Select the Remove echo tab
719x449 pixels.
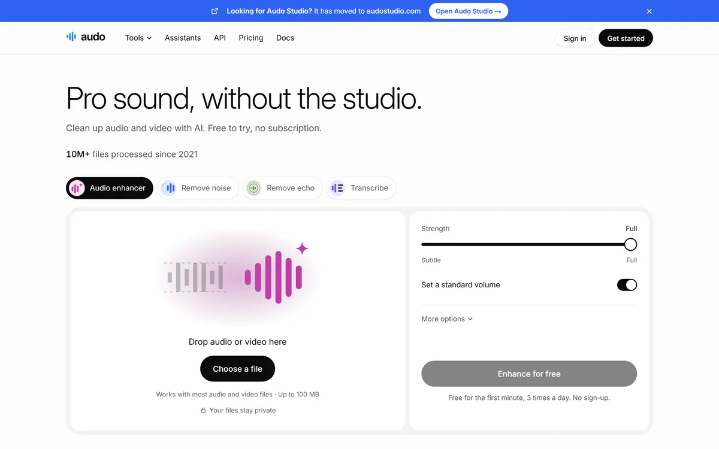(x=282, y=188)
